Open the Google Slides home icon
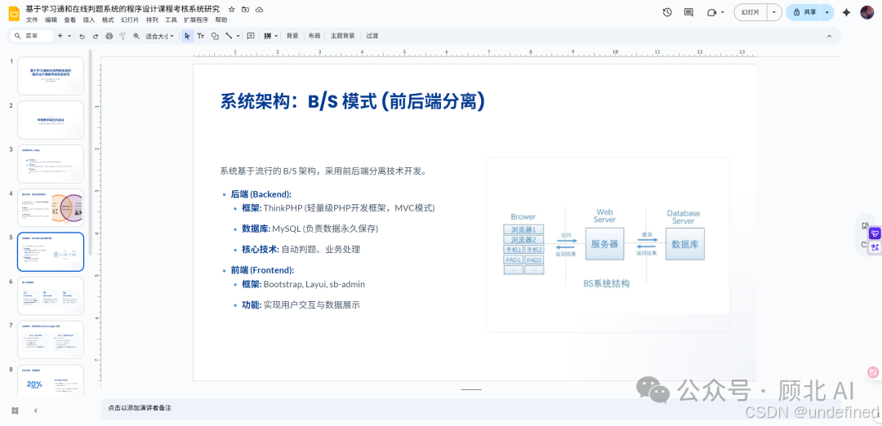 (x=14, y=14)
